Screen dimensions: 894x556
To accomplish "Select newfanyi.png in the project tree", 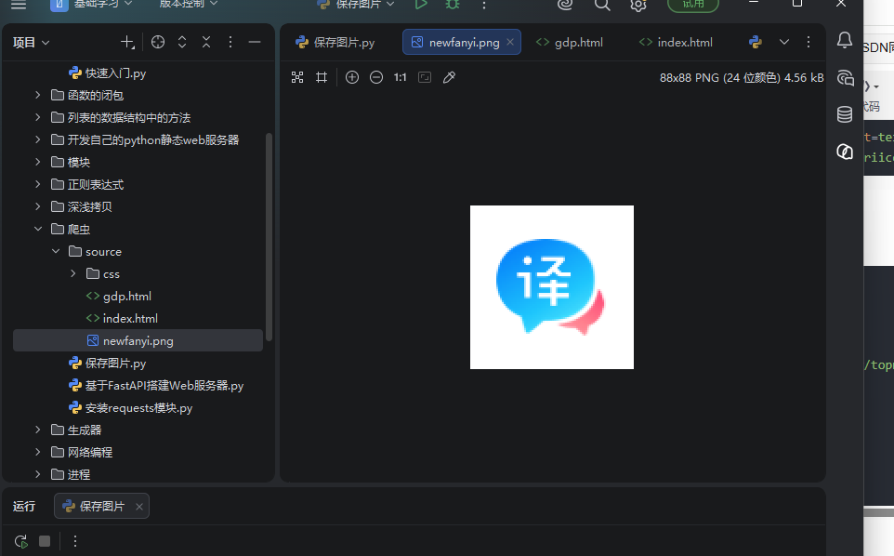I will point(138,341).
